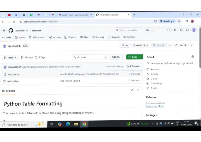
Task: Reload the page with browser refresh
Action: point(14,22)
